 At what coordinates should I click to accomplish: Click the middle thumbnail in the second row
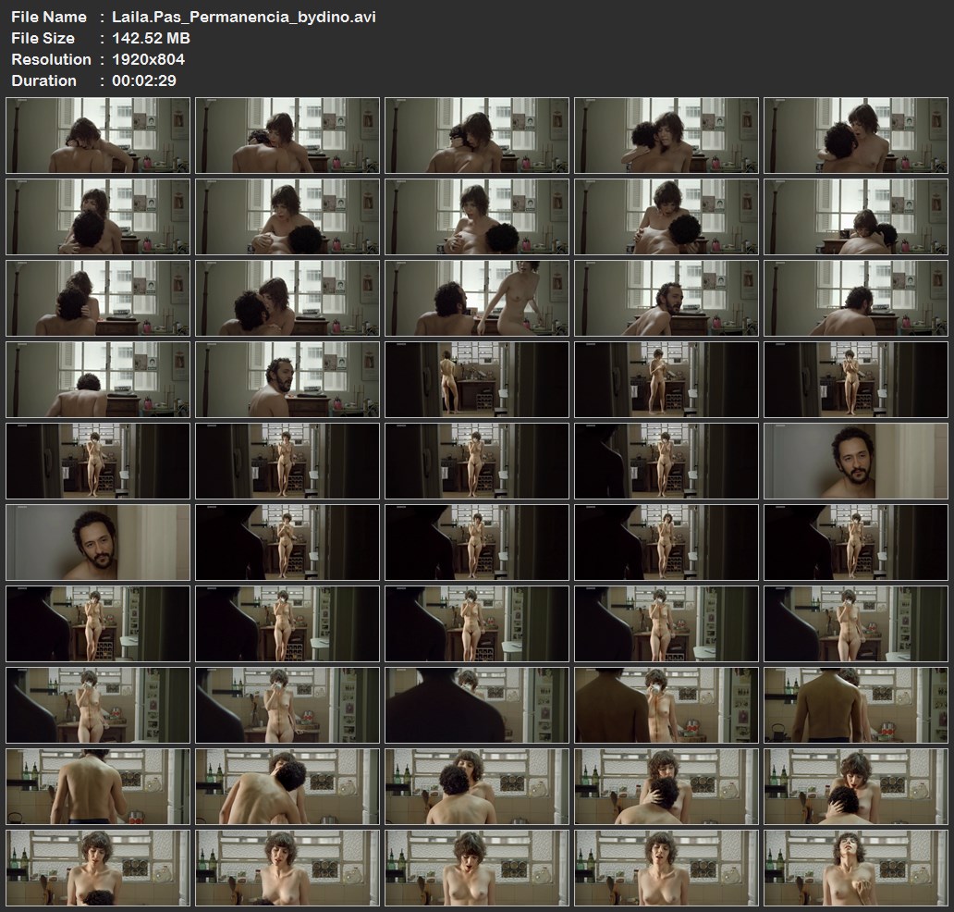tap(477, 216)
